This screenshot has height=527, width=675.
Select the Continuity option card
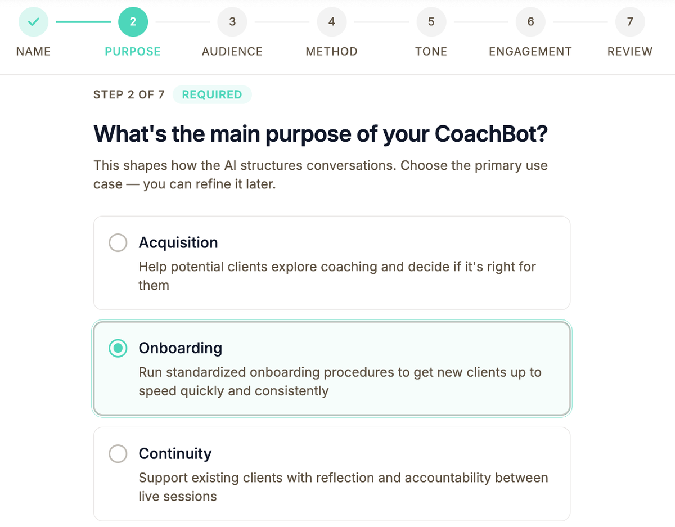point(332,474)
